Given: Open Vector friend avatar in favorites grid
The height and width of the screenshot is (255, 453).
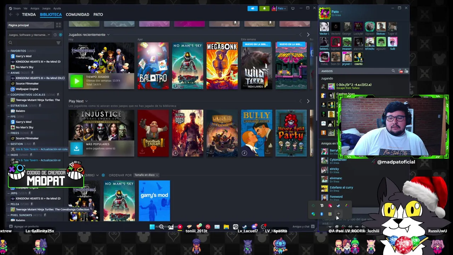Looking at the screenshot, I should coord(324,27).
